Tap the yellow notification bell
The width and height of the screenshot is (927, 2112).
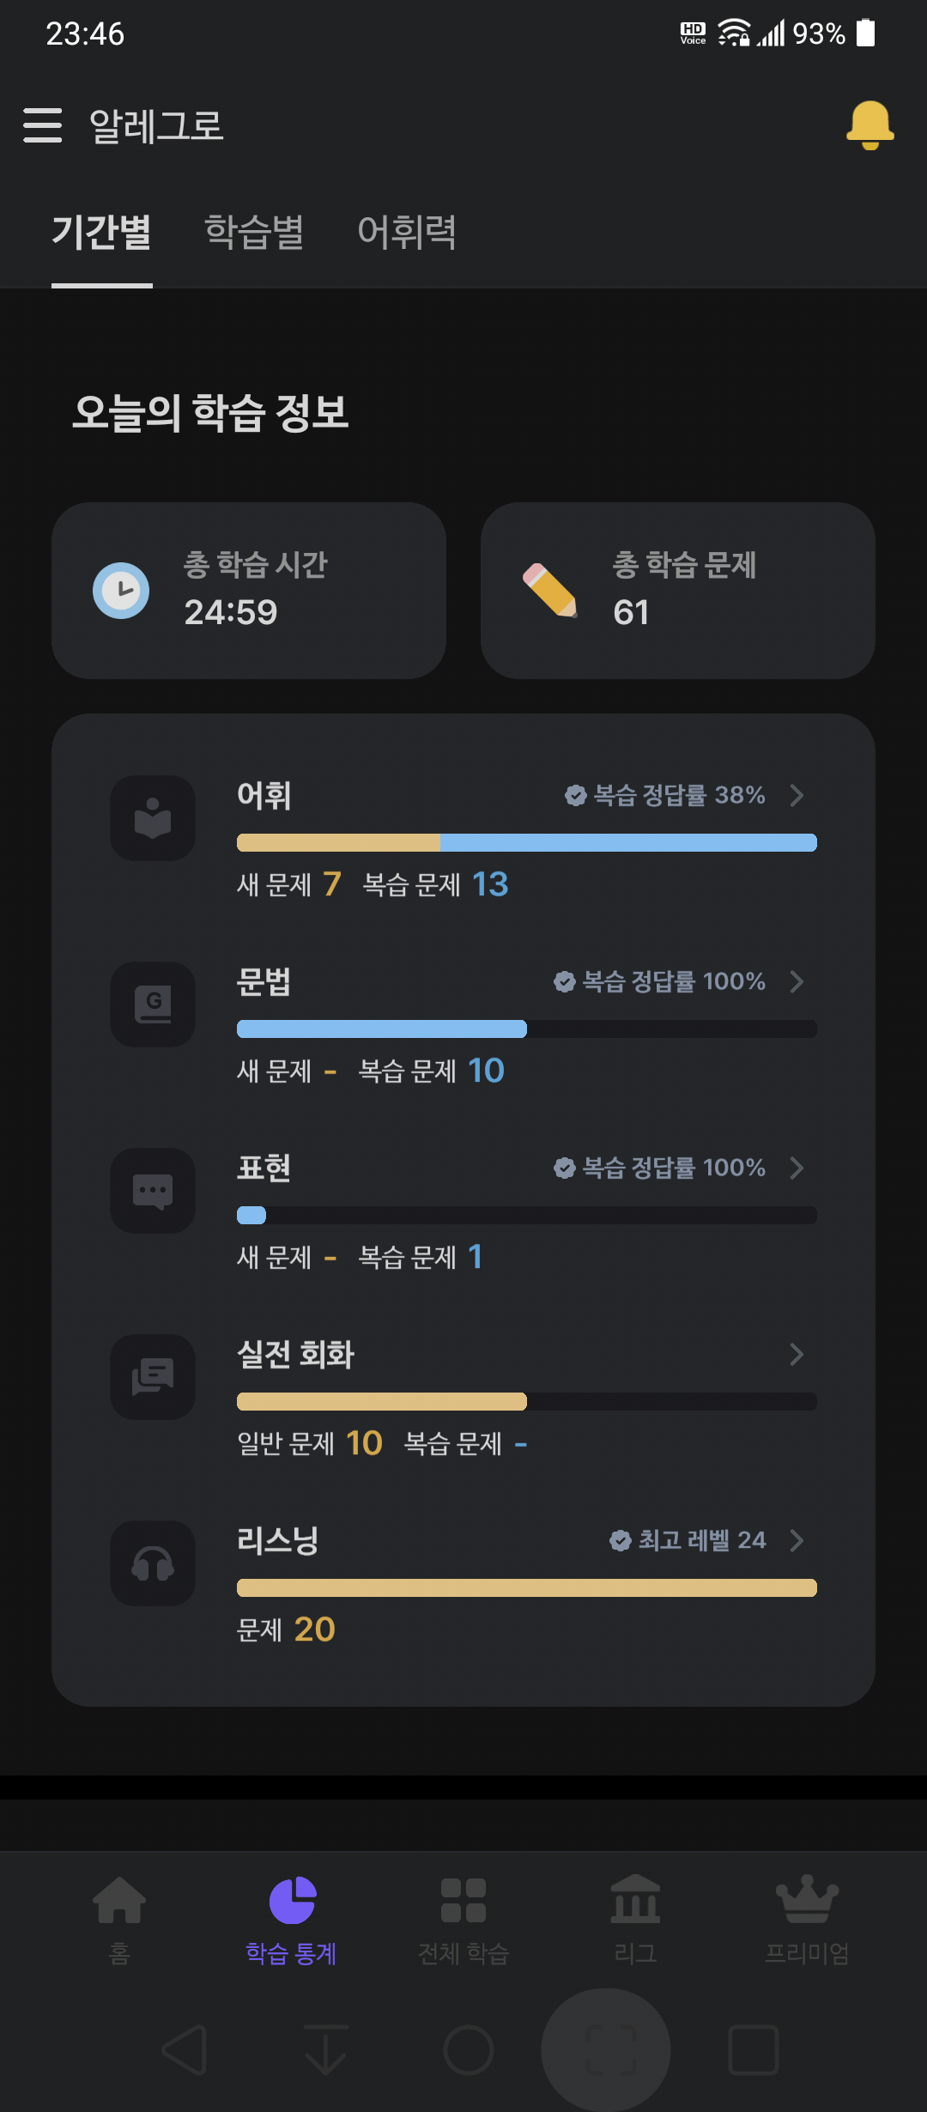(x=869, y=125)
